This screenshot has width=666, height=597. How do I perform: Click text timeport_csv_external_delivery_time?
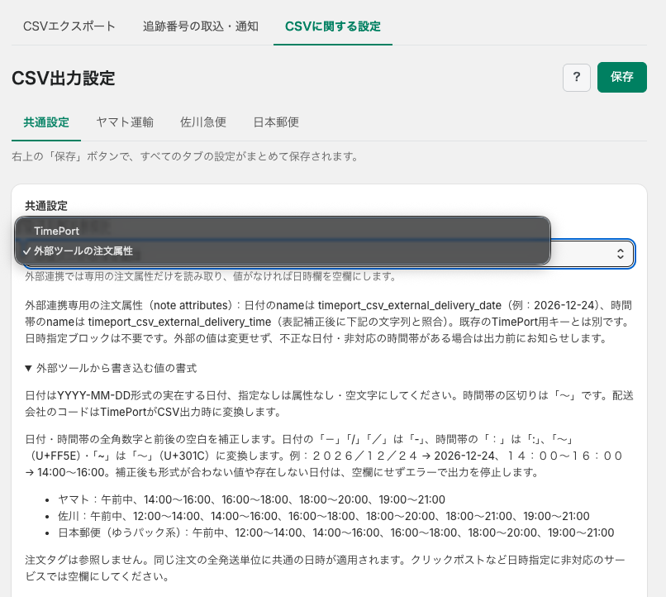tap(179, 322)
